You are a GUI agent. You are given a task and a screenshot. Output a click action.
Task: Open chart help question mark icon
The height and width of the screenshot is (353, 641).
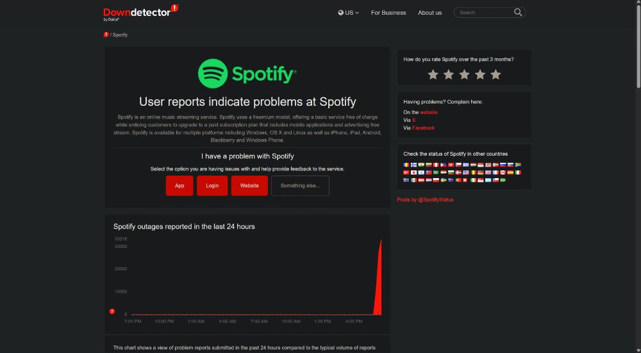pyautogui.click(x=112, y=311)
